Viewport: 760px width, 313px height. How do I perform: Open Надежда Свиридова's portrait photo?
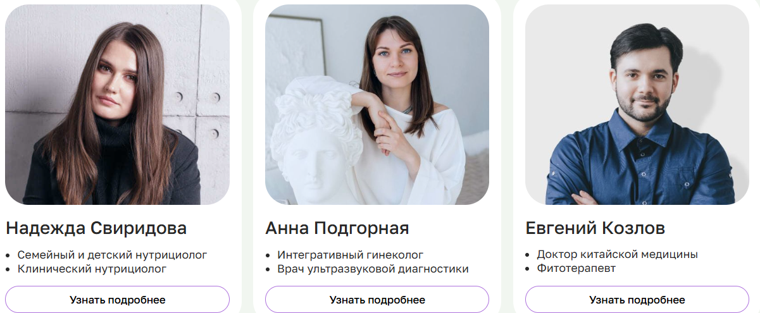(x=117, y=104)
